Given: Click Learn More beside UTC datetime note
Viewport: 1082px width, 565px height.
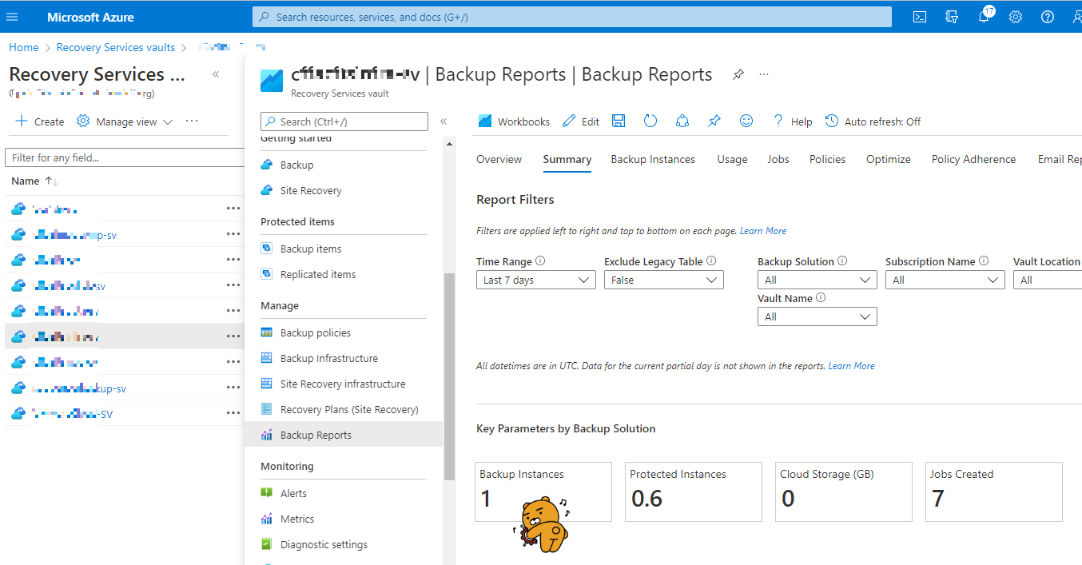Looking at the screenshot, I should tap(851, 366).
